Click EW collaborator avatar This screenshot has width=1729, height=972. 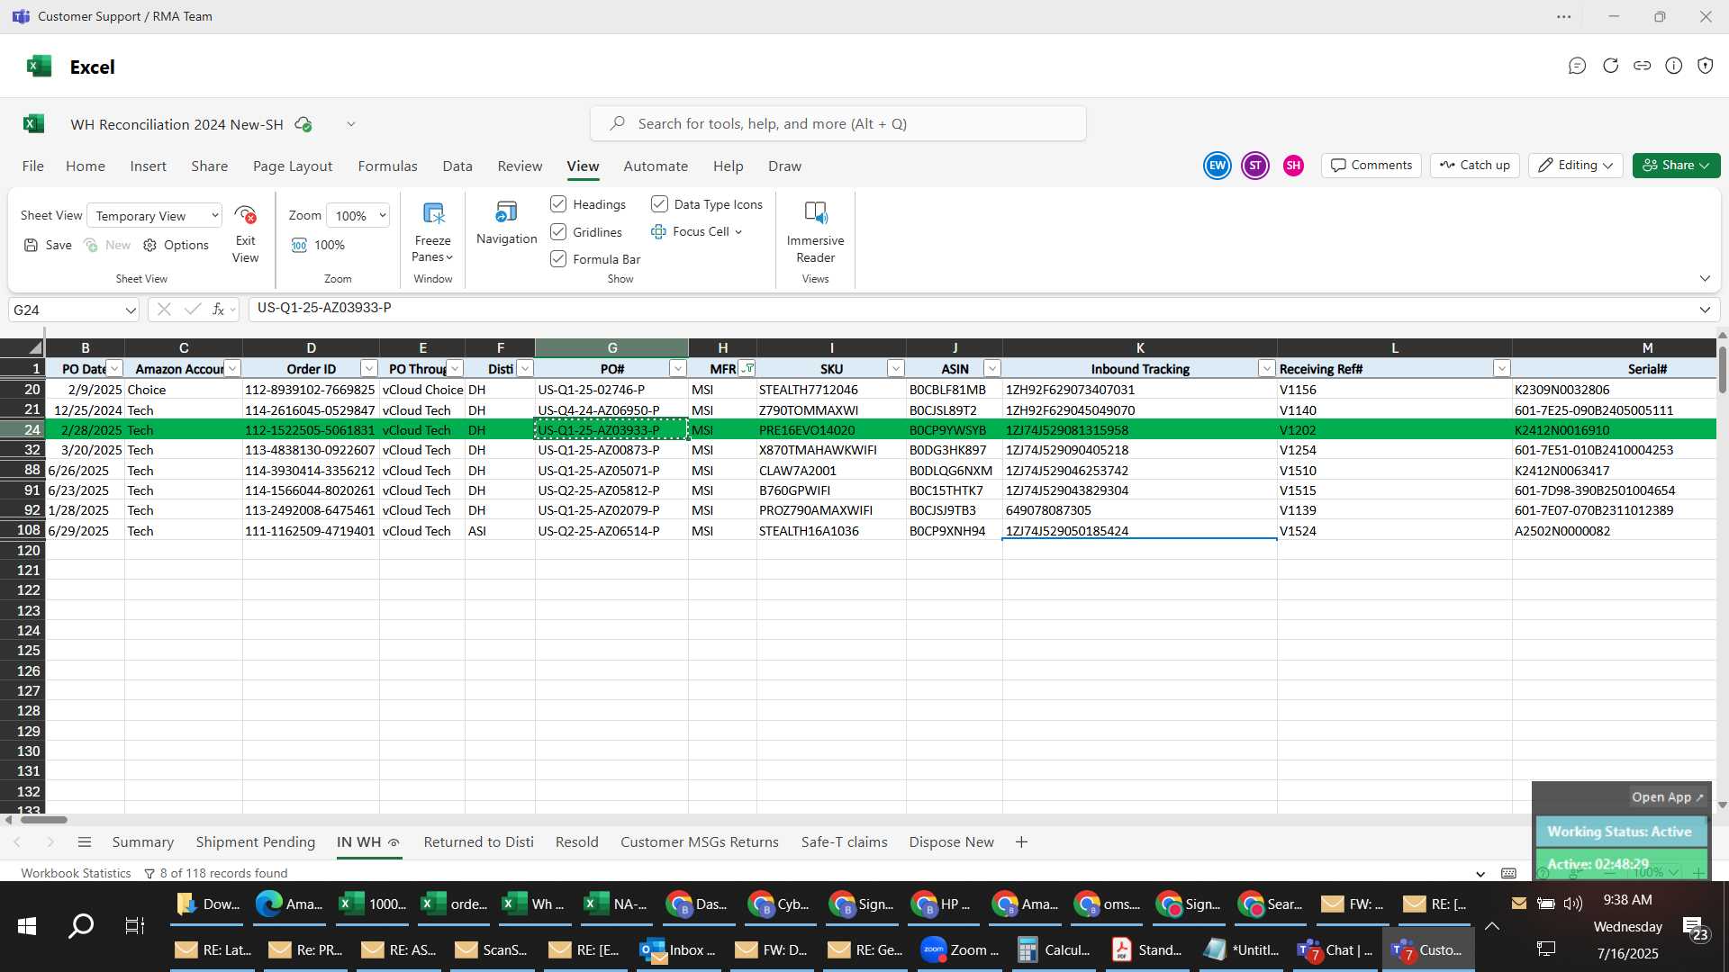click(x=1218, y=166)
